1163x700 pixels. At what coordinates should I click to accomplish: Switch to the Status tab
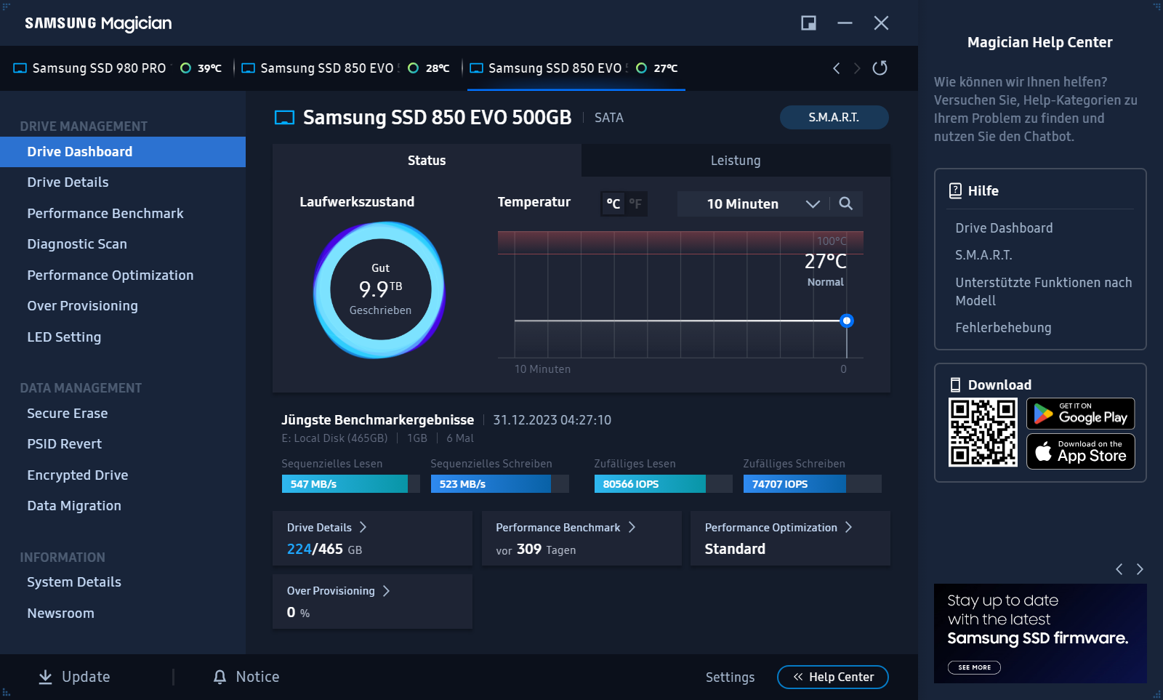[x=427, y=161]
